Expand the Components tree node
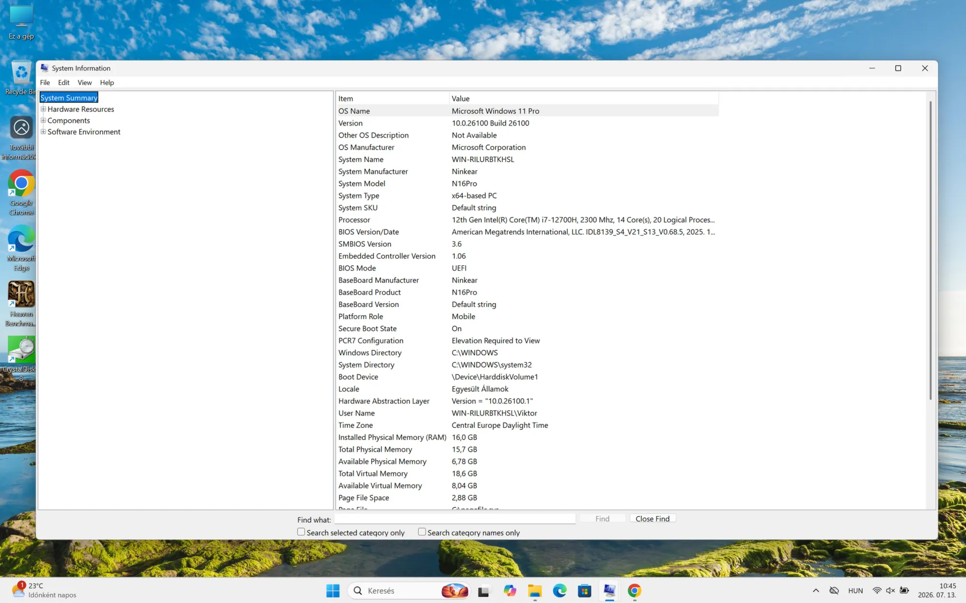The height and width of the screenshot is (603, 966). [x=43, y=120]
